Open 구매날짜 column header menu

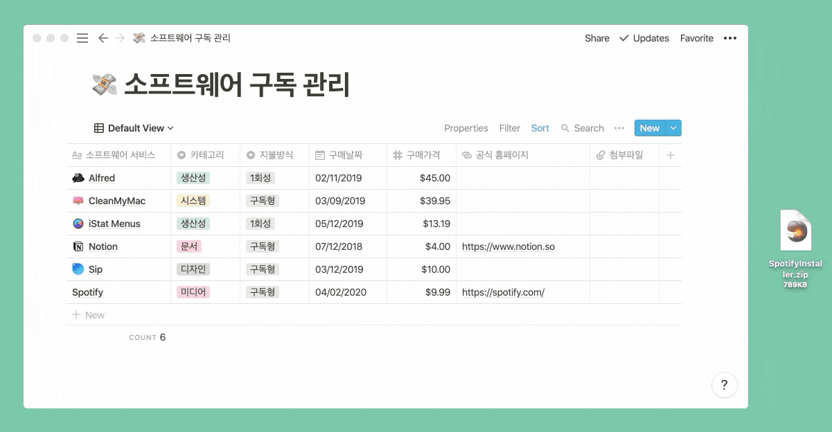click(348, 155)
